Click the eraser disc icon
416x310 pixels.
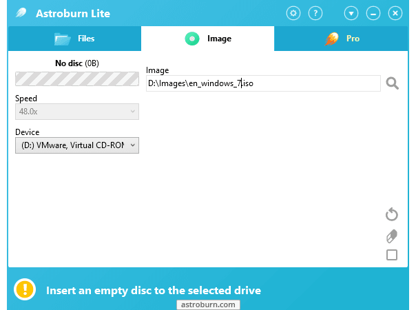click(392, 236)
